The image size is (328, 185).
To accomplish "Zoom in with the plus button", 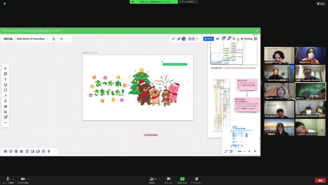I will [x=249, y=151].
